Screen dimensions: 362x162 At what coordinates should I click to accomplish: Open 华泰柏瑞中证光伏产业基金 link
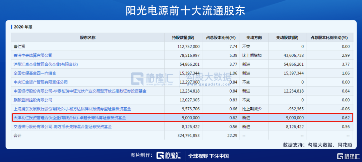[80, 91]
